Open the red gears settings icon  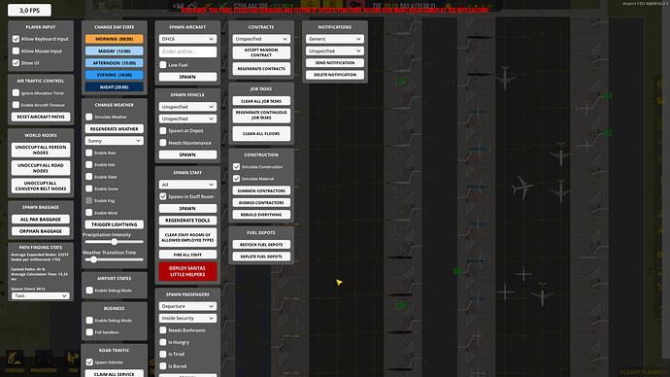[355, 5]
